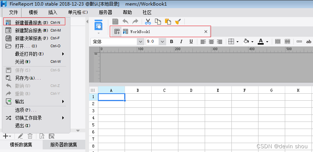
Task: Align text right
Action: click(x=220, y=42)
